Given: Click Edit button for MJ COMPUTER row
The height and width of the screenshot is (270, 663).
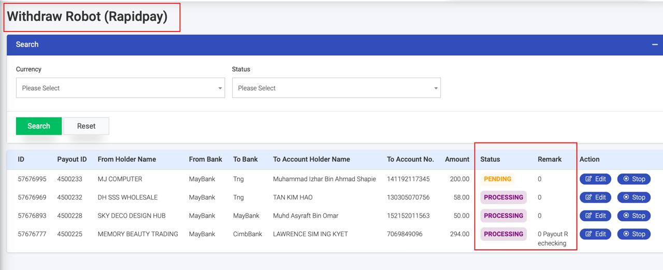Looking at the screenshot, I should (x=595, y=179).
